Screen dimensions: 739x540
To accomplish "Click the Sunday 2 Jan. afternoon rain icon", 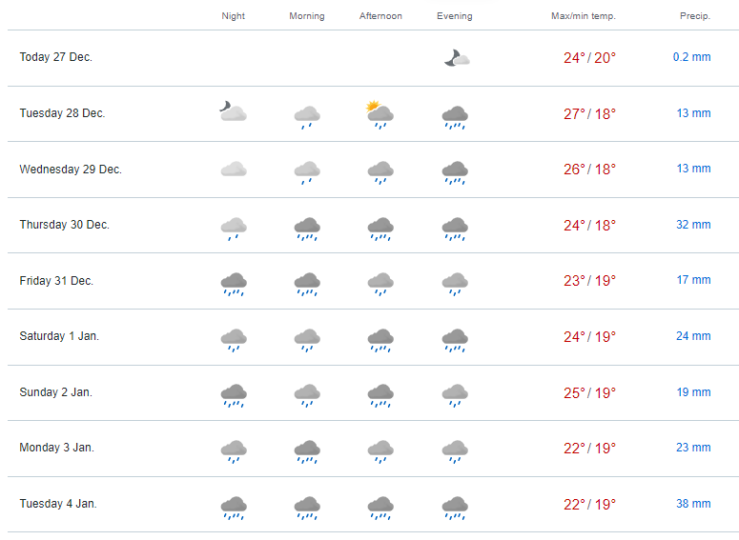I will [380, 396].
